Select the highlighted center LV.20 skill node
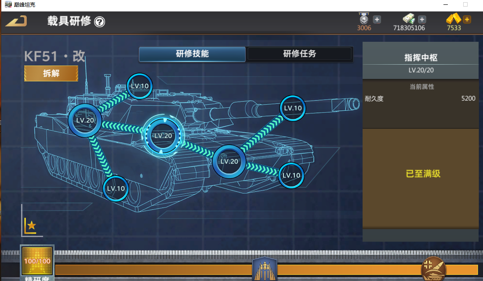This screenshot has width=483, height=281. [163, 135]
